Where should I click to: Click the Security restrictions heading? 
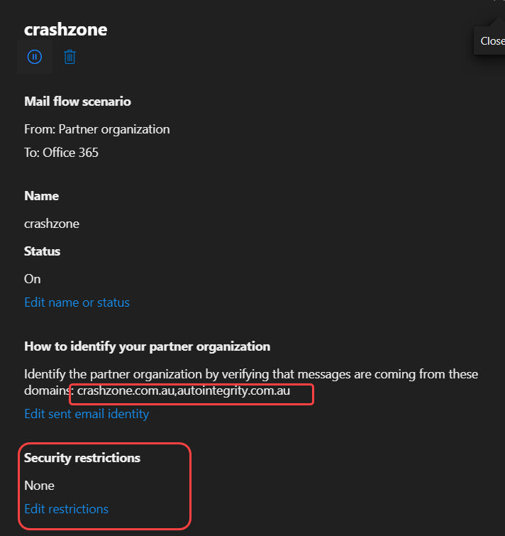click(x=82, y=458)
